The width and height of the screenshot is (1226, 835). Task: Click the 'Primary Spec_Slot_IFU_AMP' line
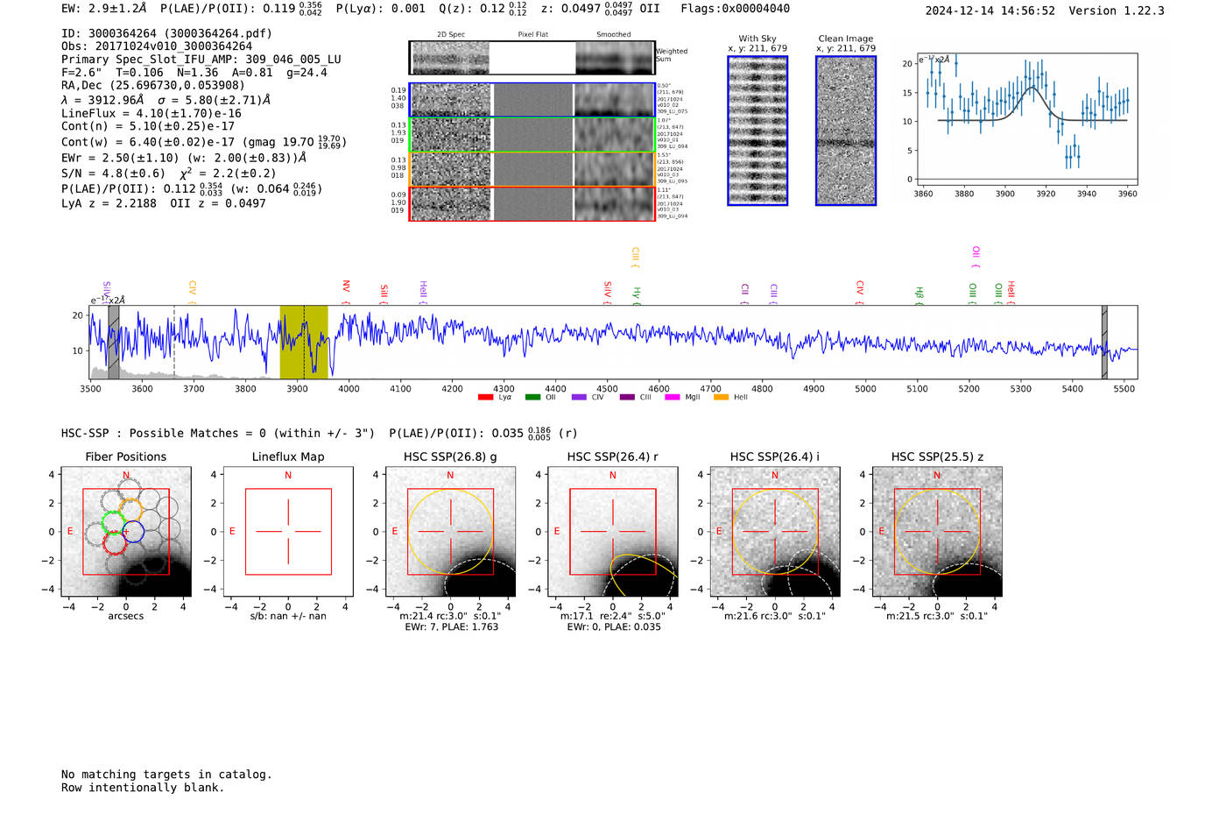201,60
